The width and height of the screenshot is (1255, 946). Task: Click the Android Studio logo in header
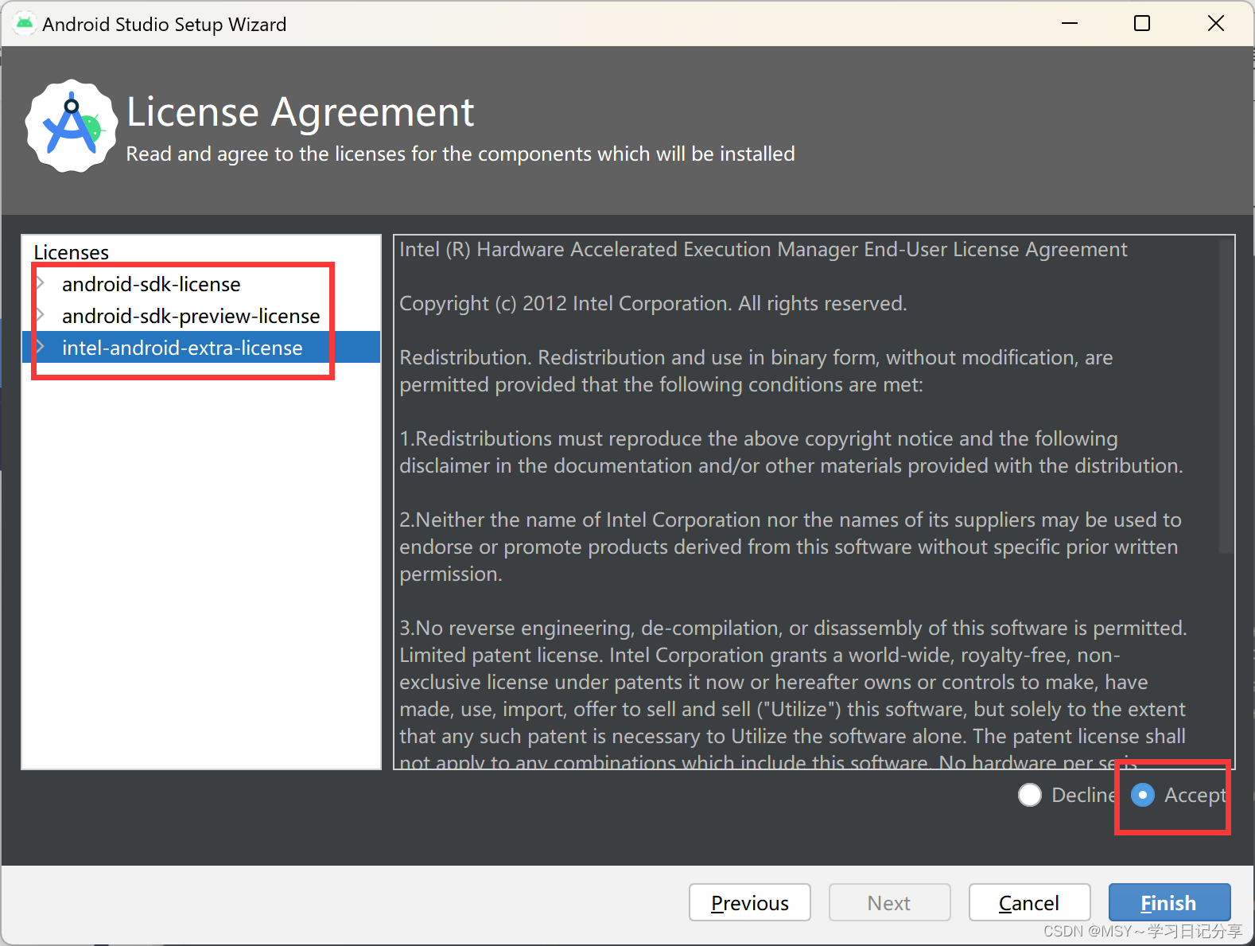(72, 126)
